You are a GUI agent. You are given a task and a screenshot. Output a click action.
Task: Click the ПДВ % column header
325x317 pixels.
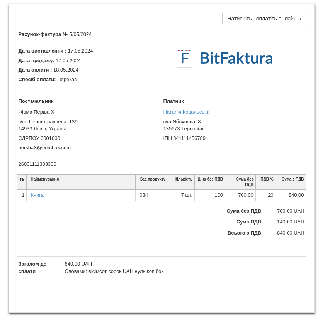(267, 179)
